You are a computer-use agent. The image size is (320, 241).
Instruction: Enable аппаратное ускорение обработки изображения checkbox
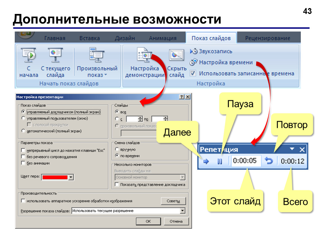pyautogui.click(x=23, y=201)
